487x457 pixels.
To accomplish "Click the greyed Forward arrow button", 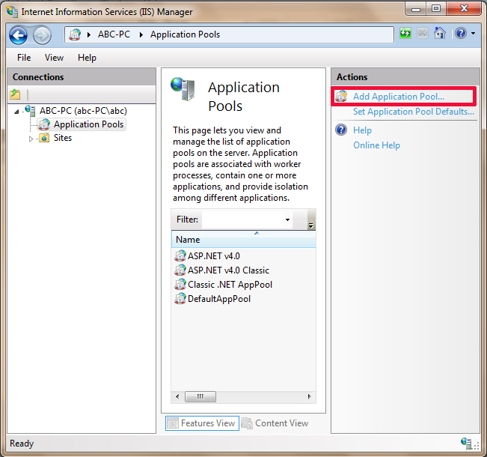I will coord(42,35).
